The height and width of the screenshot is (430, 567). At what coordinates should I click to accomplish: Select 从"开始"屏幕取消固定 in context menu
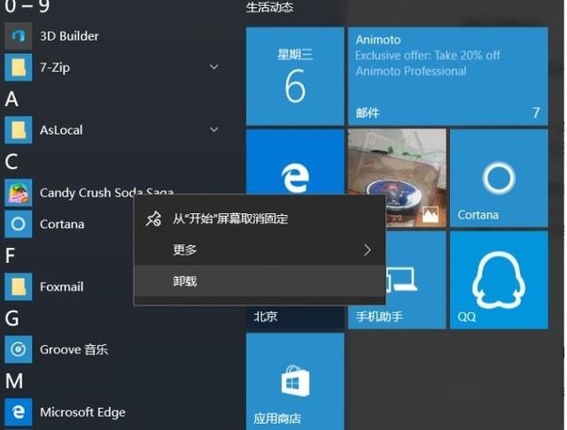point(260,219)
